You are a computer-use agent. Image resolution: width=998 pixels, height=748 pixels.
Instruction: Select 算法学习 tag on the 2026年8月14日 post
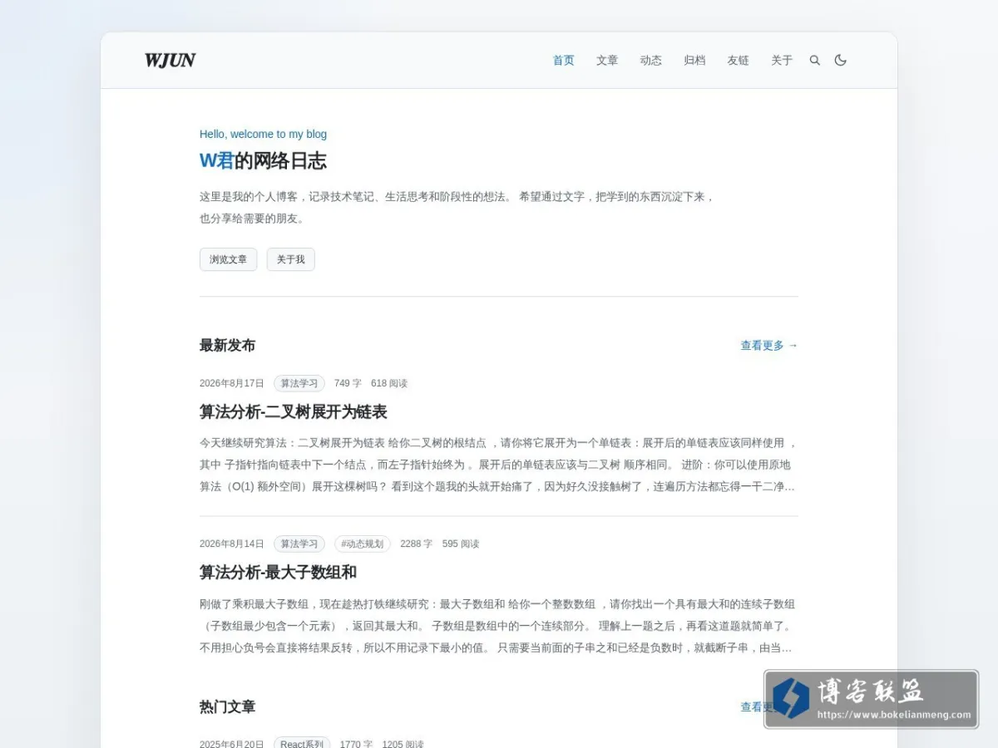pos(299,544)
